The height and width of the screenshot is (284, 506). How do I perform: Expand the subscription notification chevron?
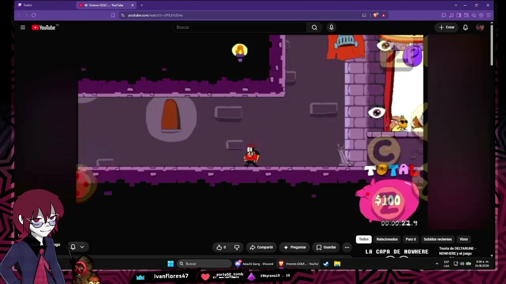(x=82, y=247)
